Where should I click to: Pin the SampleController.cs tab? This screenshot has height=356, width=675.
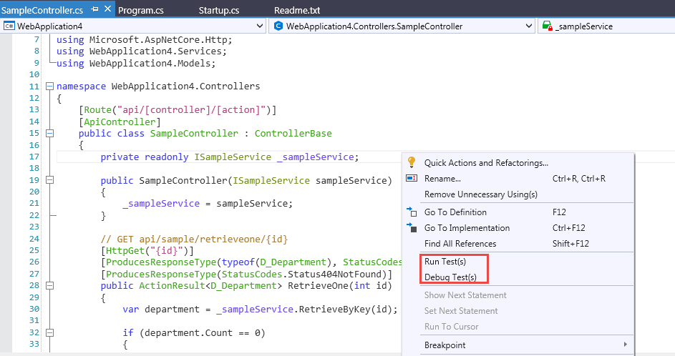(x=94, y=10)
